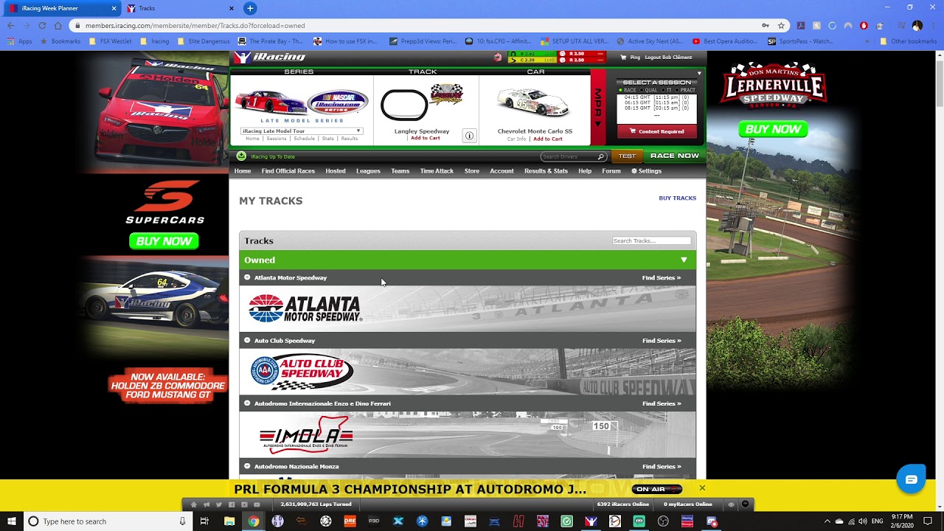Open Results & Stats menu
The width and height of the screenshot is (944, 531).
[x=546, y=171]
